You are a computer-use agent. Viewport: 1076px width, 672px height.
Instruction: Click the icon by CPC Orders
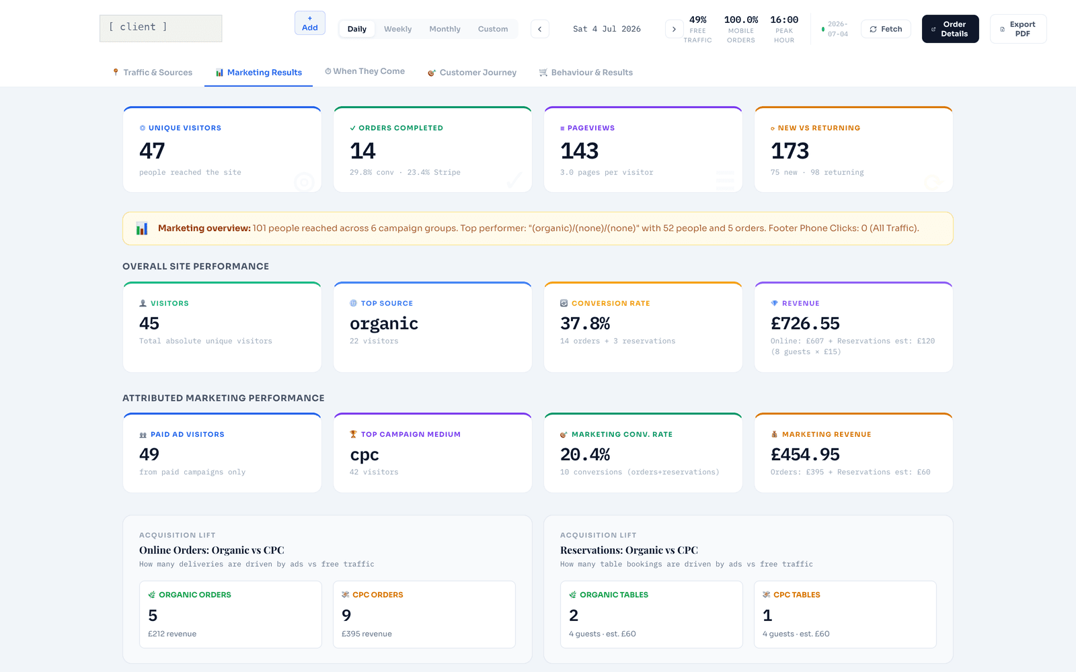[x=346, y=595]
